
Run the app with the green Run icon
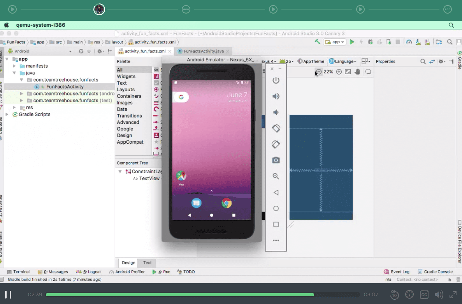351,42
